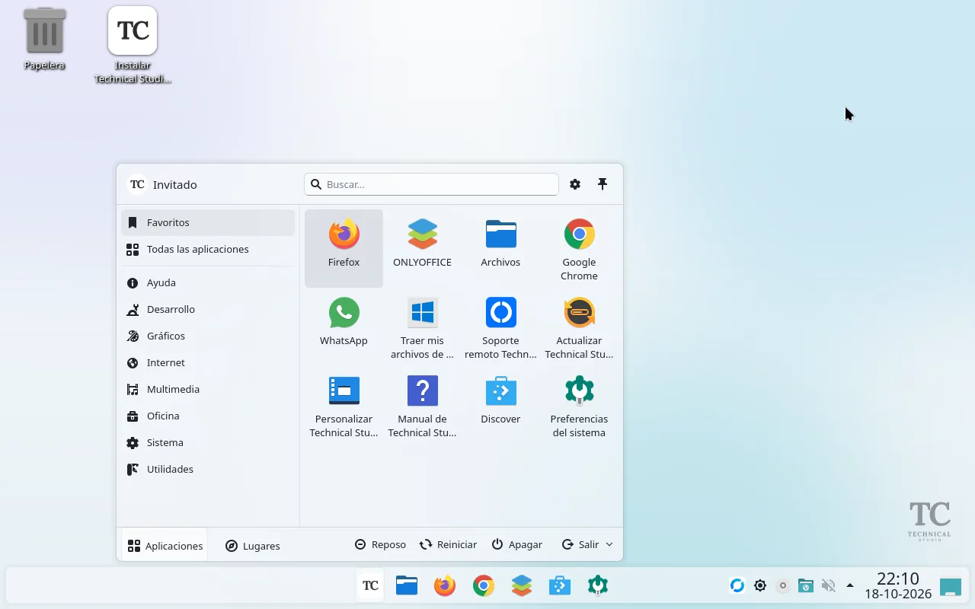Launch Soporte remoto Technical Studio
Image resolution: width=975 pixels, height=609 pixels.
pyautogui.click(x=500, y=327)
